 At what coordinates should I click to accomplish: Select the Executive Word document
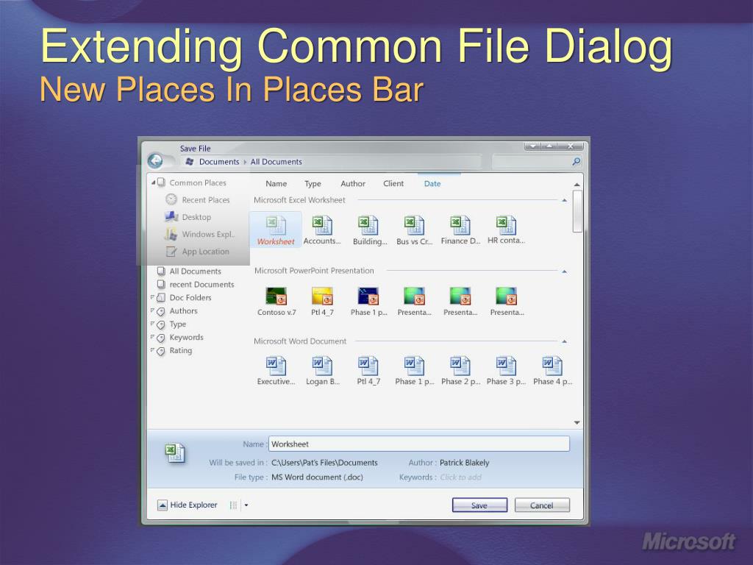[x=276, y=371]
